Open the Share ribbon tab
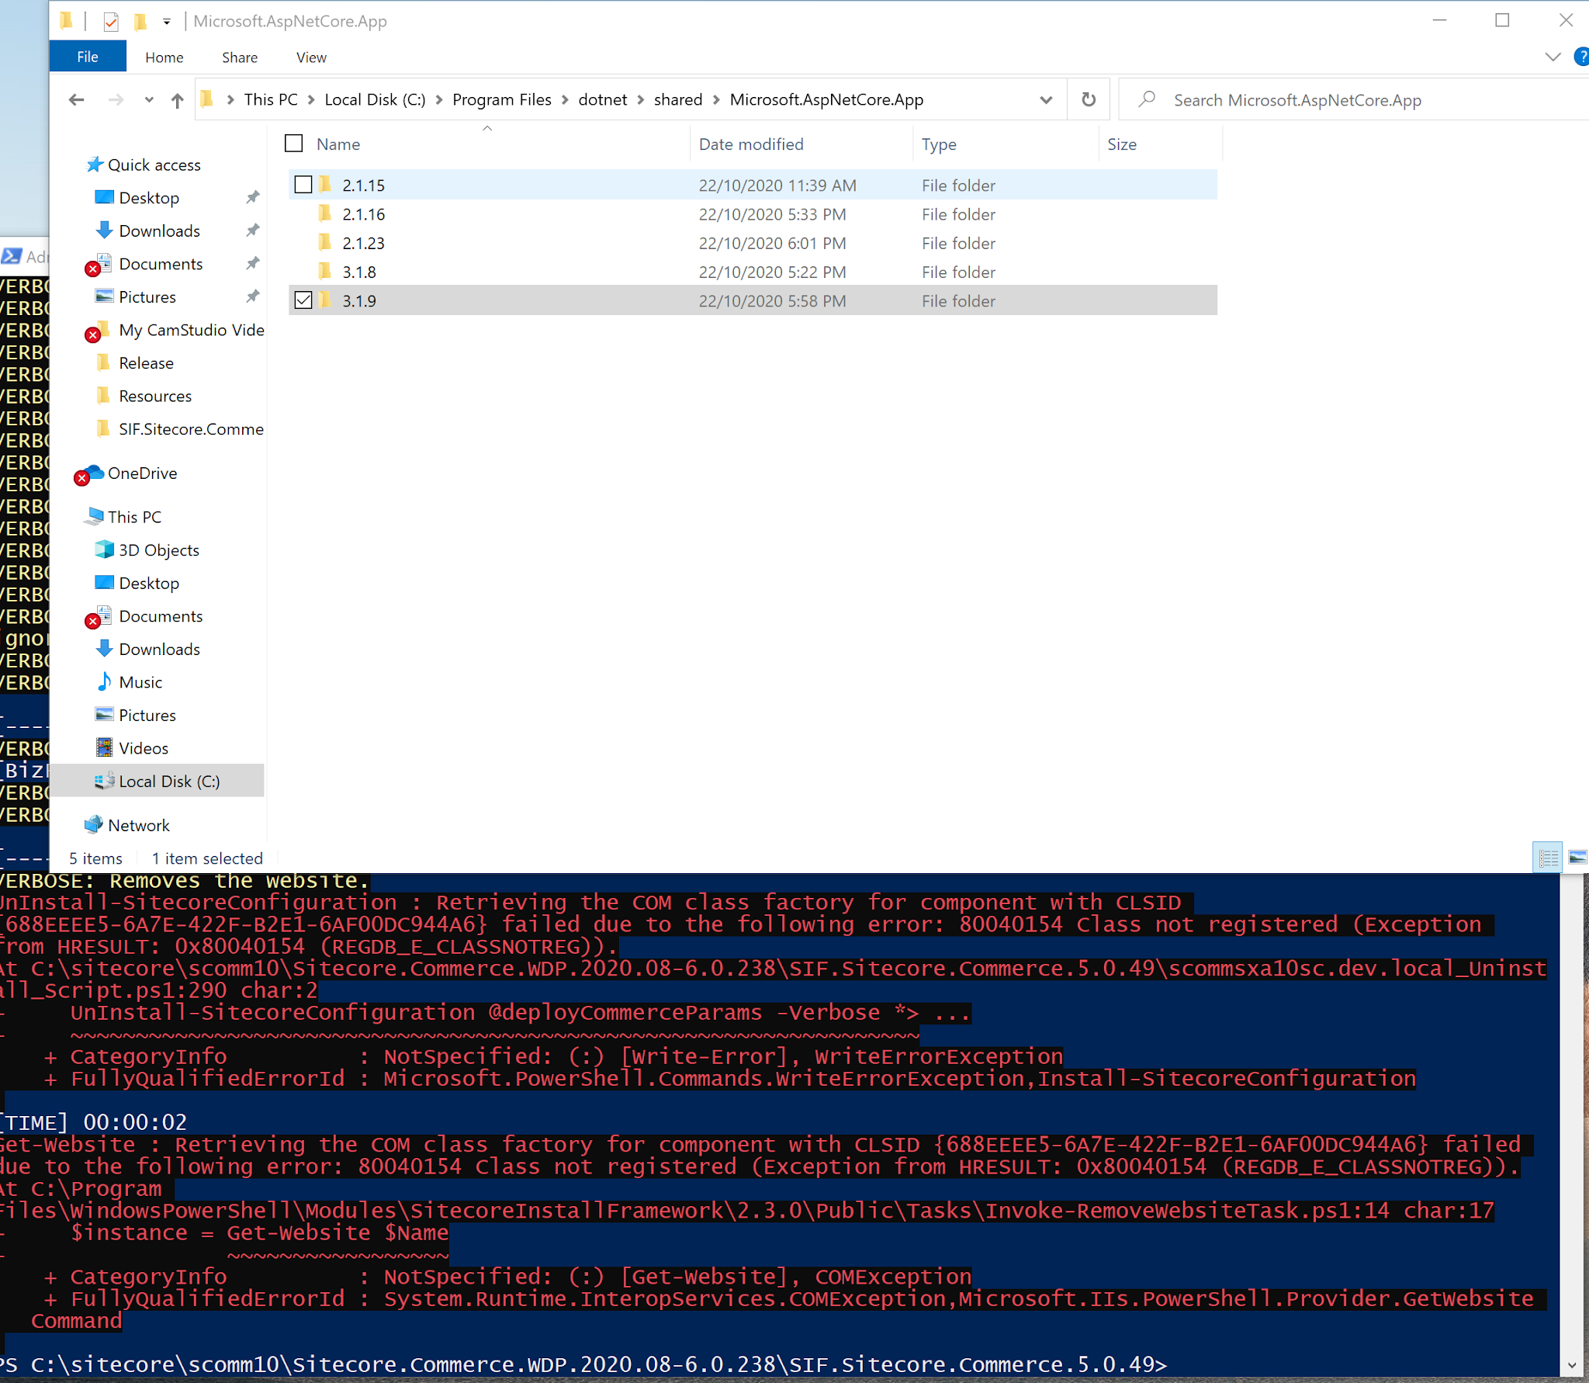The width and height of the screenshot is (1589, 1383). pos(240,57)
